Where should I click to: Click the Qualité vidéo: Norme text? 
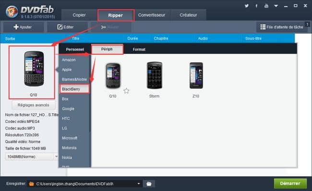tap(23, 142)
